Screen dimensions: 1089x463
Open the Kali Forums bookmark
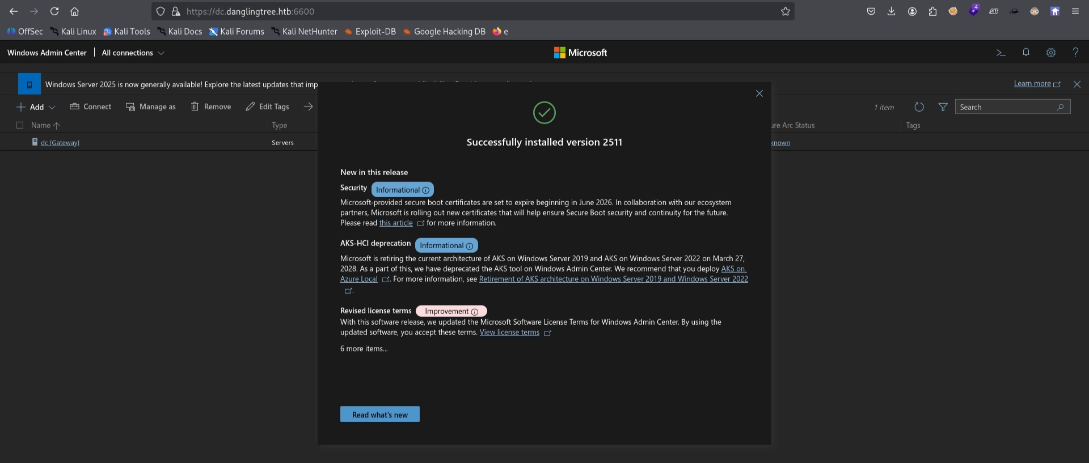click(x=237, y=32)
